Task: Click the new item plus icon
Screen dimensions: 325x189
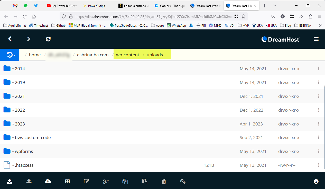Action: 67,181
